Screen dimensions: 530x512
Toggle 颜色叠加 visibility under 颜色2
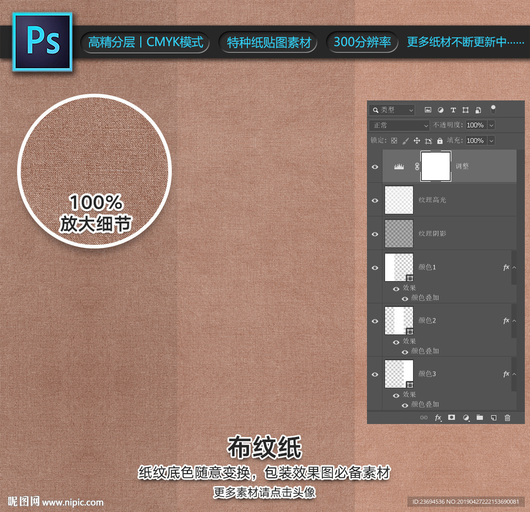click(405, 352)
